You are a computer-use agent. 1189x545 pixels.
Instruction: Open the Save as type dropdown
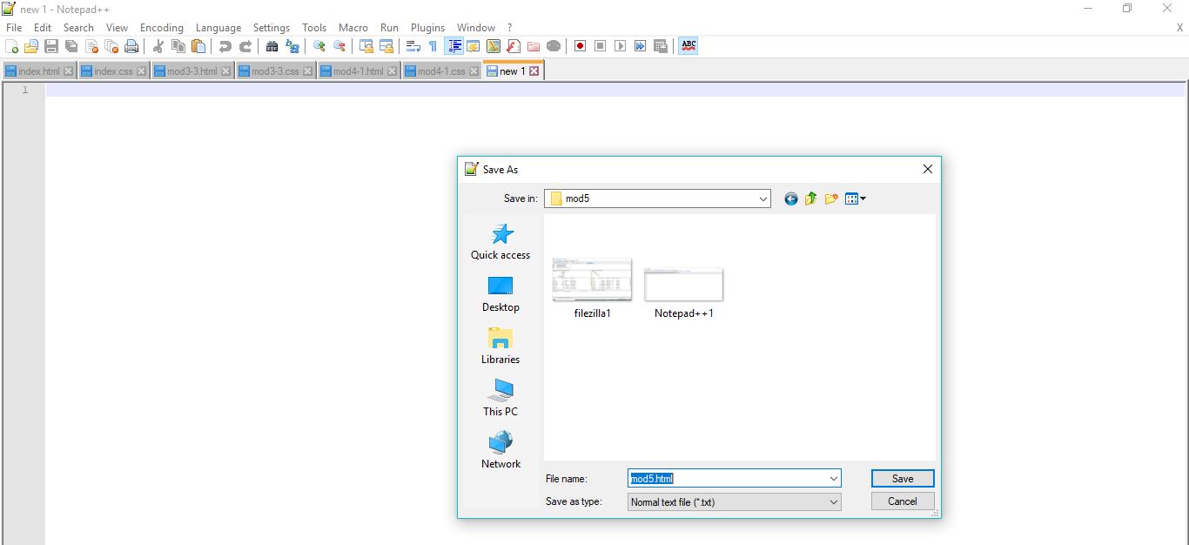tap(735, 502)
